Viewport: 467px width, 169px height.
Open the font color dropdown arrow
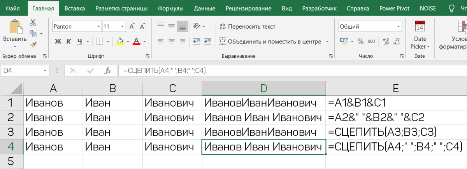[x=144, y=41]
